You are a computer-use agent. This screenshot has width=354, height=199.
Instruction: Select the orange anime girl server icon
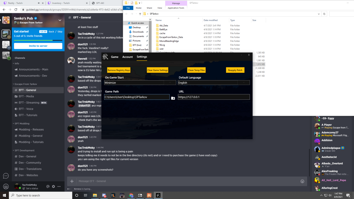tap(6, 20)
